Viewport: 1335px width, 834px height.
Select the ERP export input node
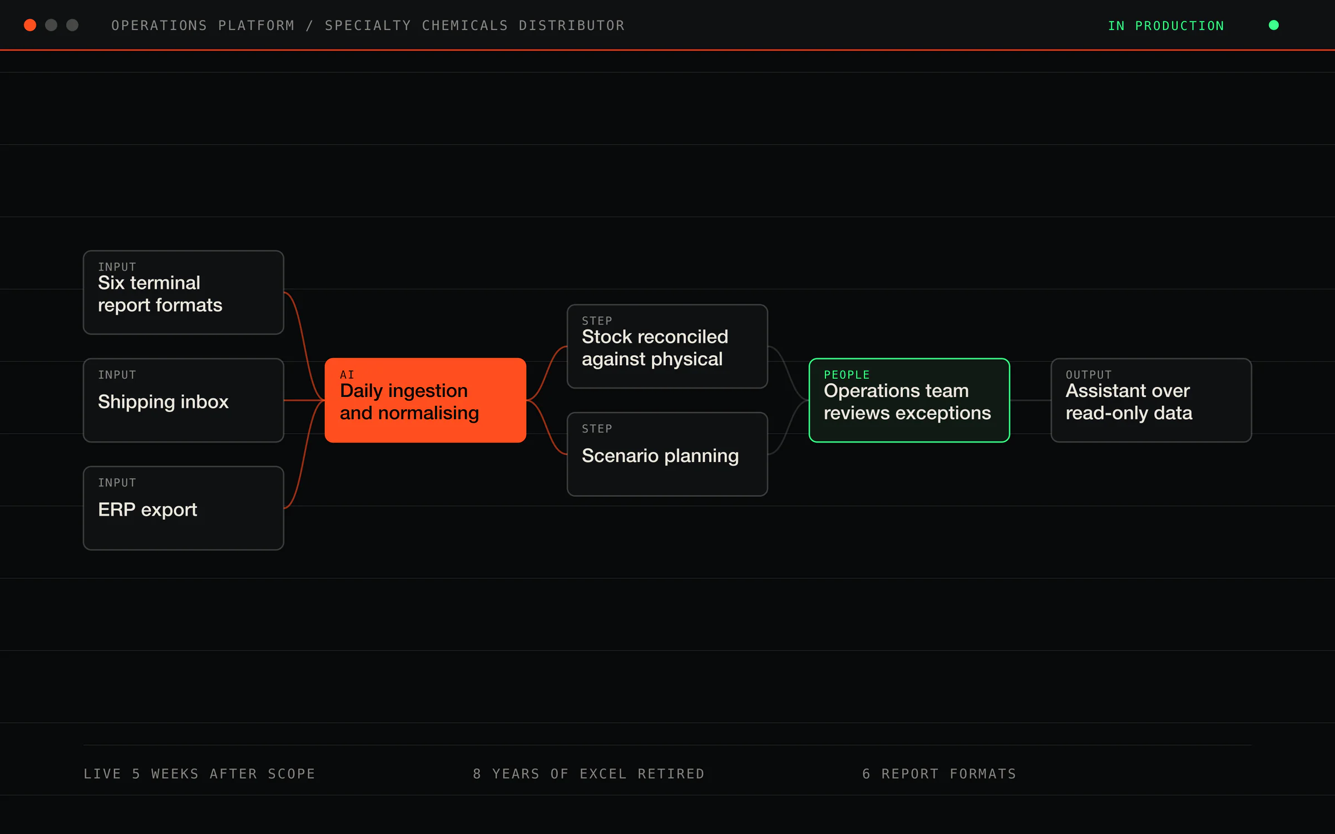point(184,508)
